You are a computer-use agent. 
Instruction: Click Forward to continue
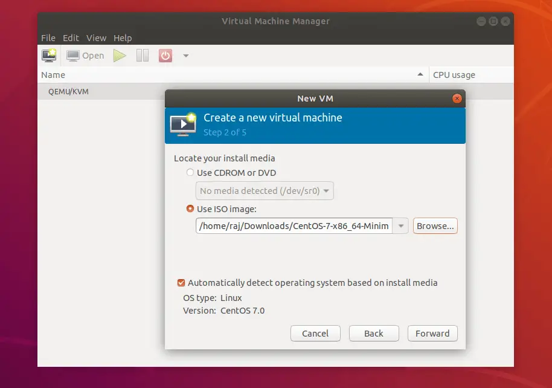coord(432,334)
